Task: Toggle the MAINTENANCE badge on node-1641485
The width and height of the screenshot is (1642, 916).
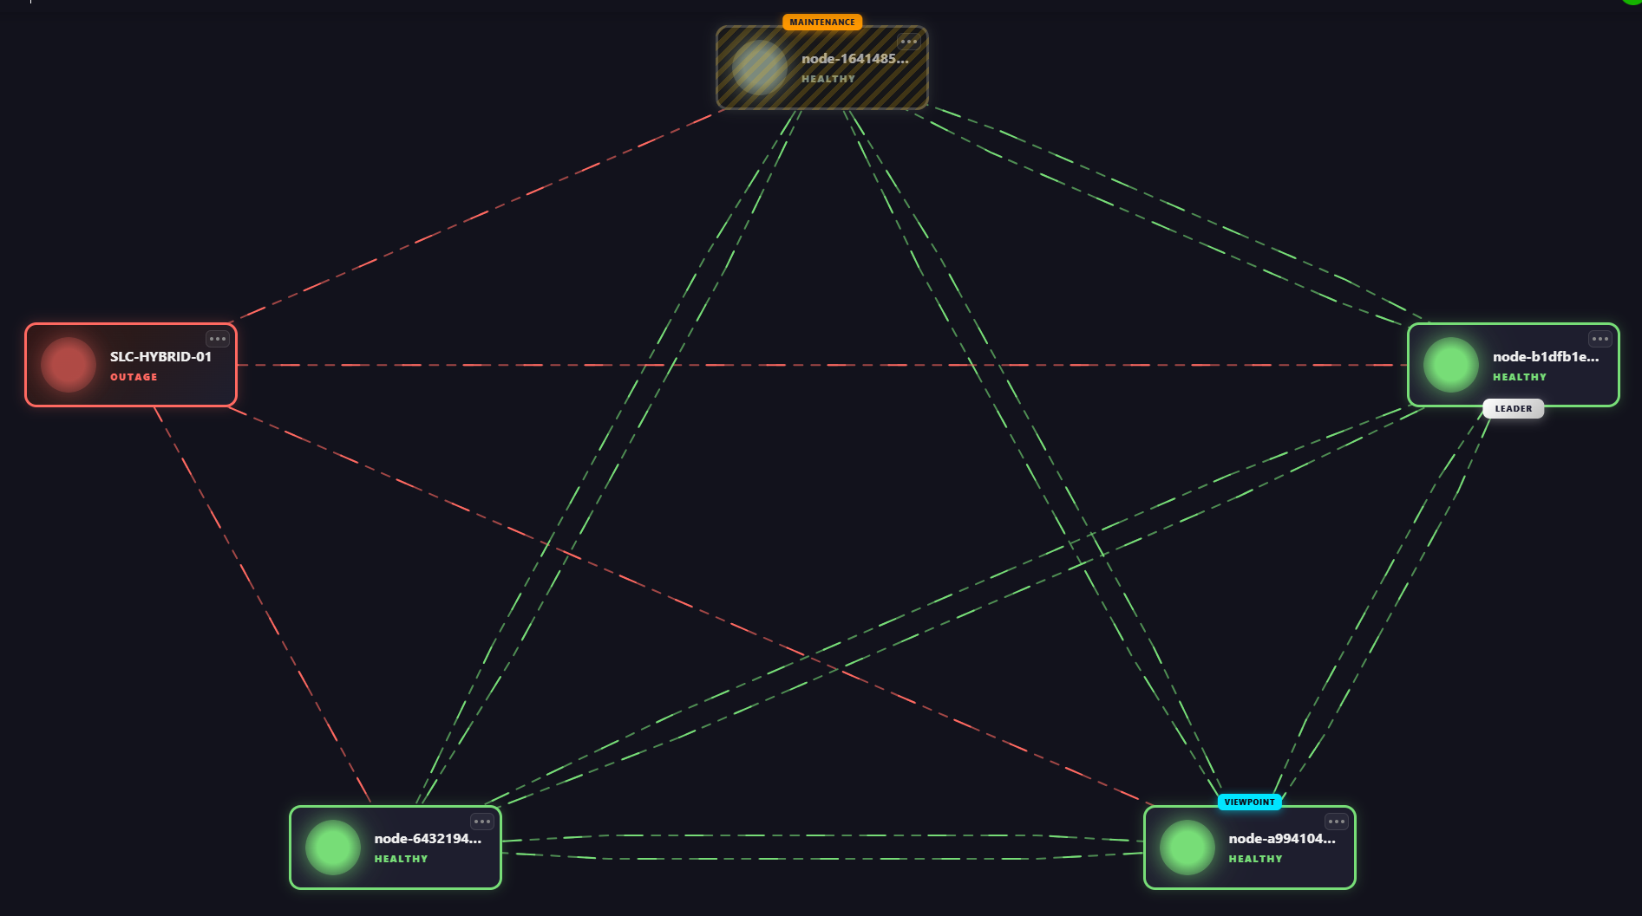Action: [x=821, y=22]
